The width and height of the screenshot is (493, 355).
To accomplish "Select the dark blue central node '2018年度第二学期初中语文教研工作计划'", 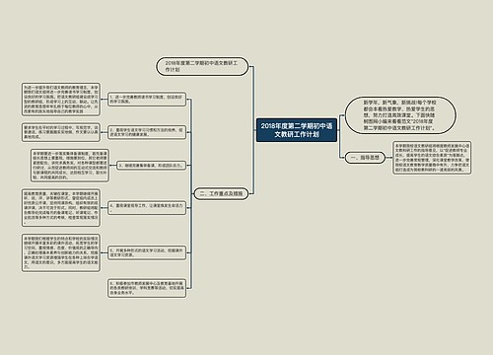I will (297, 130).
